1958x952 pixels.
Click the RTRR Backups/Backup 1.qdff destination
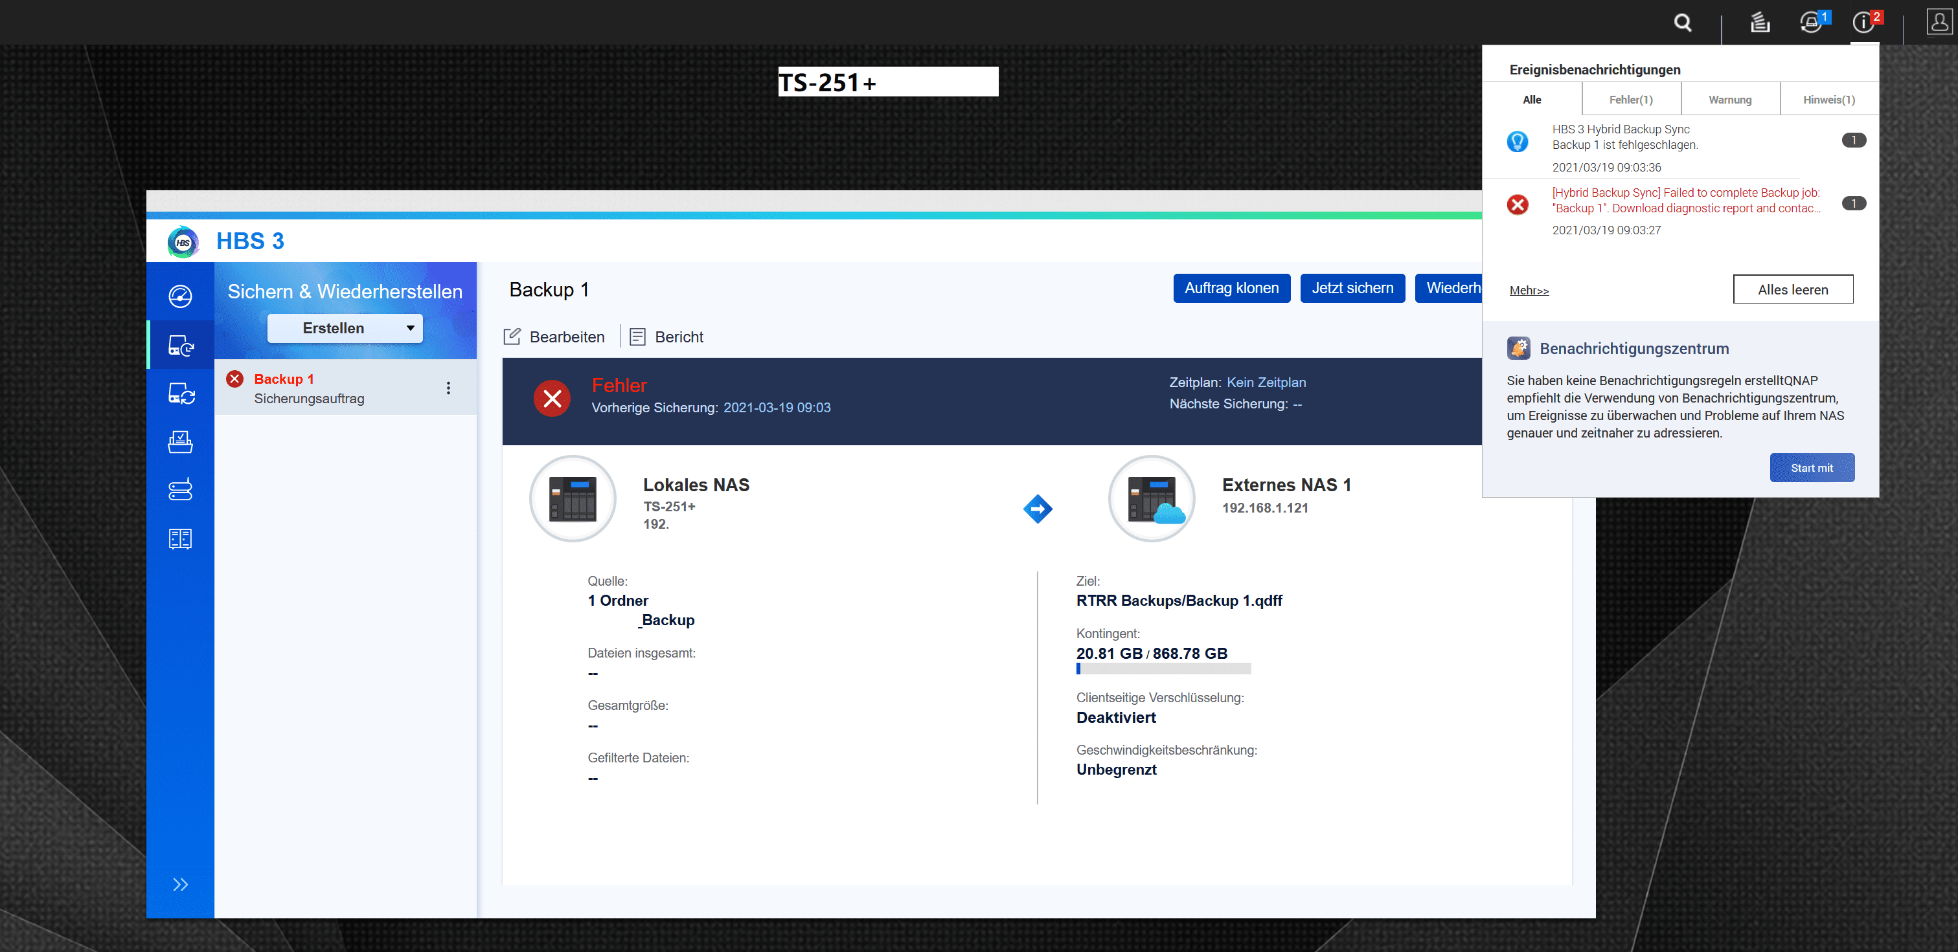click(x=1179, y=601)
